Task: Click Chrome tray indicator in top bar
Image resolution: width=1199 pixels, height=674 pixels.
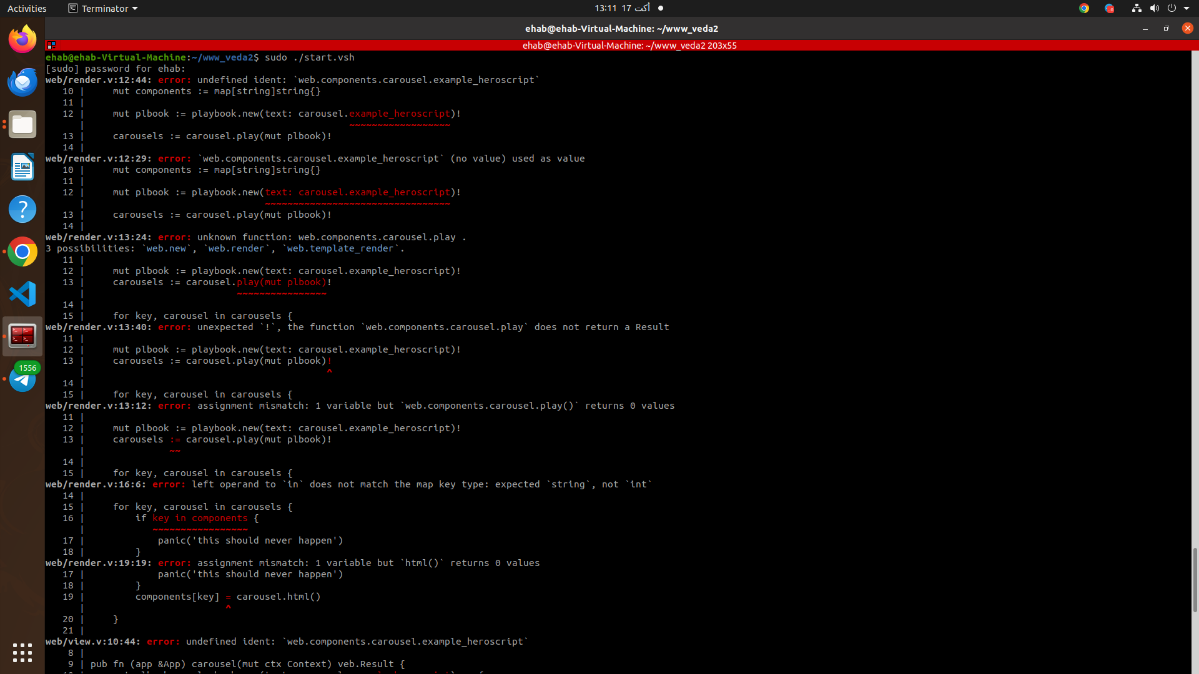Action: [x=1084, y=8]
